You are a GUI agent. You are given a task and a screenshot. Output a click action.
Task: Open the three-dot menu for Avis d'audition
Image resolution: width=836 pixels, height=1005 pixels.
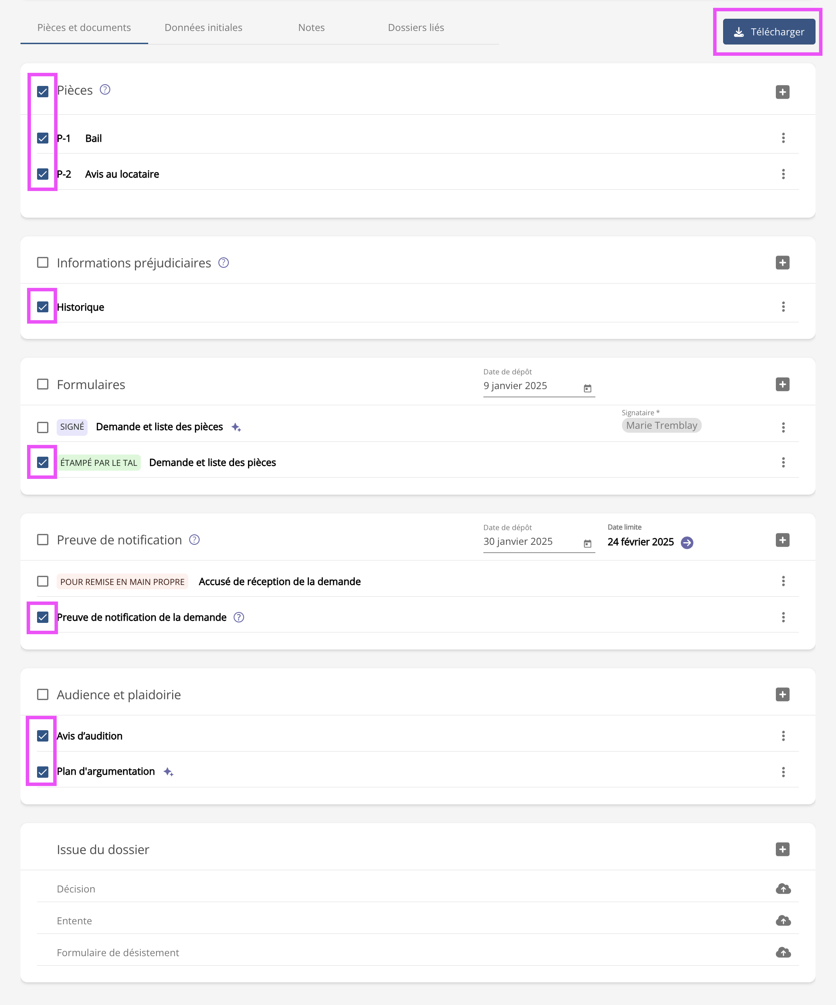783,735
